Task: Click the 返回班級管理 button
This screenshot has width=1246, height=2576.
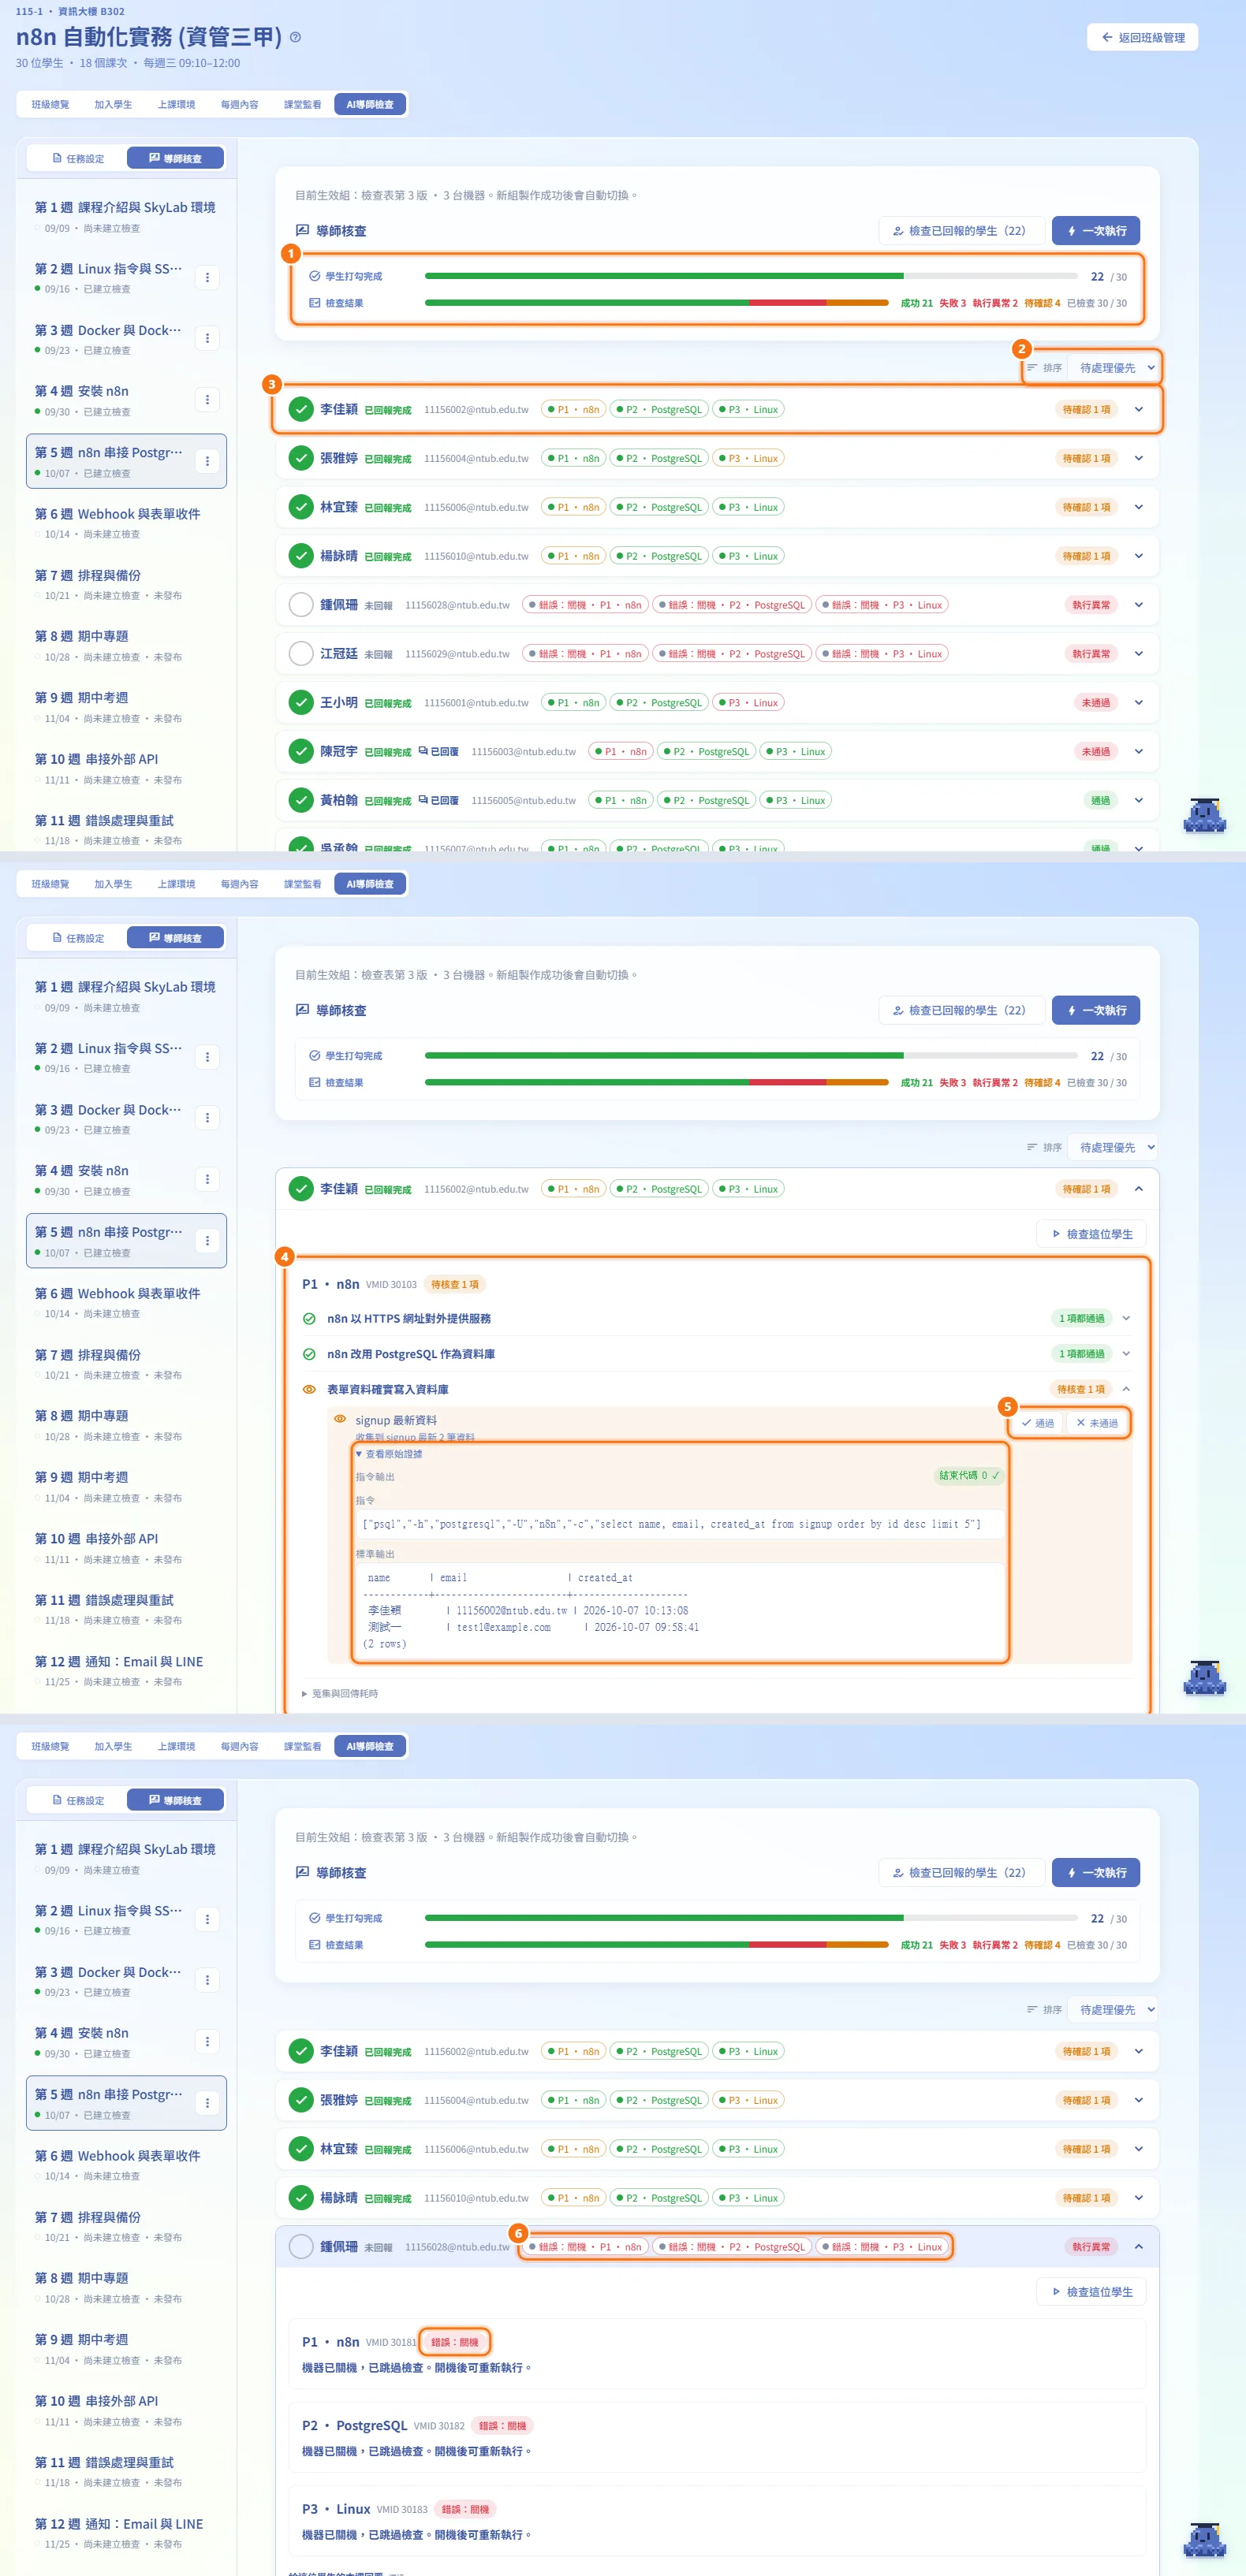Action: point(1142,38)
